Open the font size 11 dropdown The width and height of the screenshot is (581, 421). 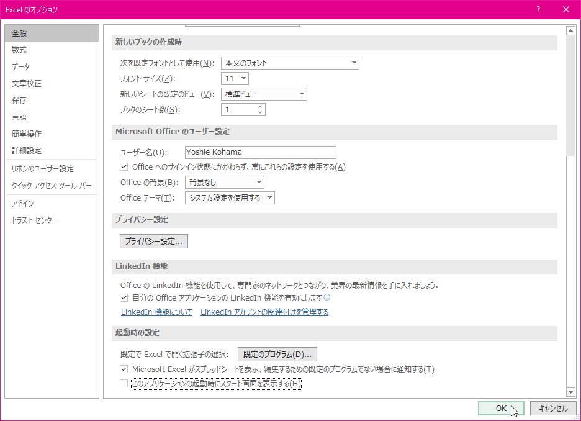coord(235,79)
